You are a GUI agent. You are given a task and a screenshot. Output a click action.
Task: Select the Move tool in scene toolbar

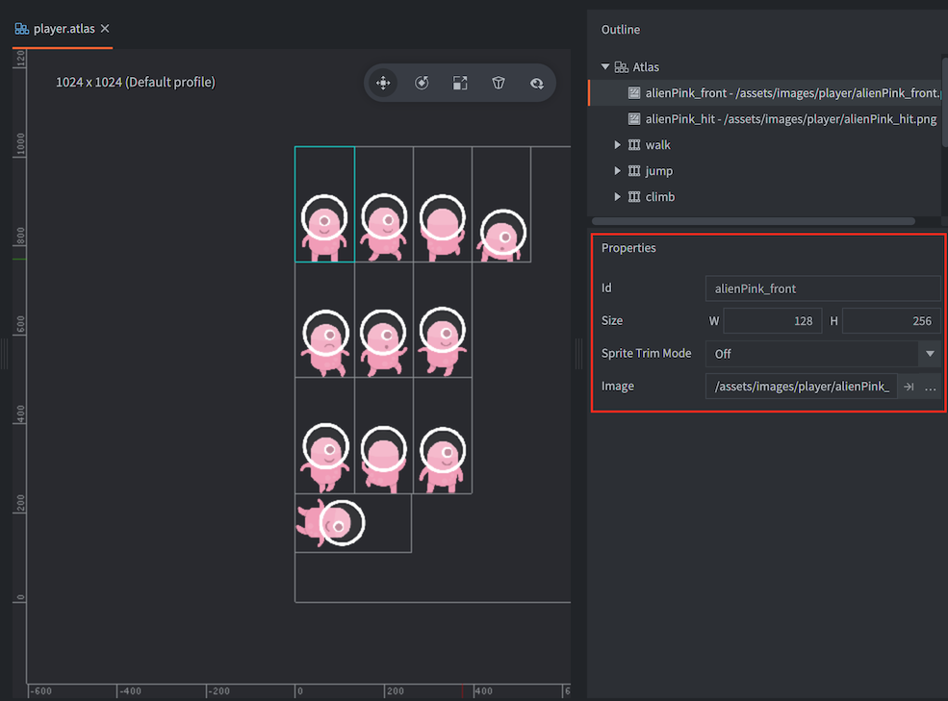383,84
